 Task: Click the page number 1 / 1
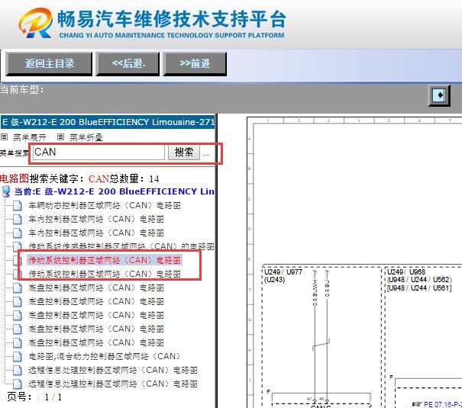coord(53,397)
